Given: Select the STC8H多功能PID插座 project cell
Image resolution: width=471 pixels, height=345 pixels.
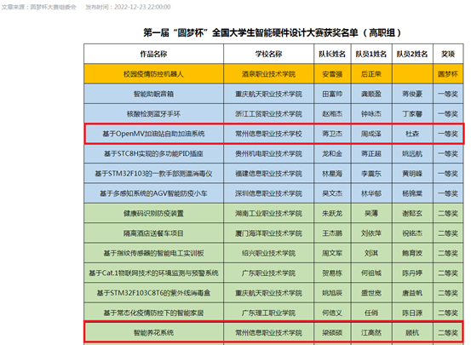Looking at the screenshot, I should pos(153,153).
